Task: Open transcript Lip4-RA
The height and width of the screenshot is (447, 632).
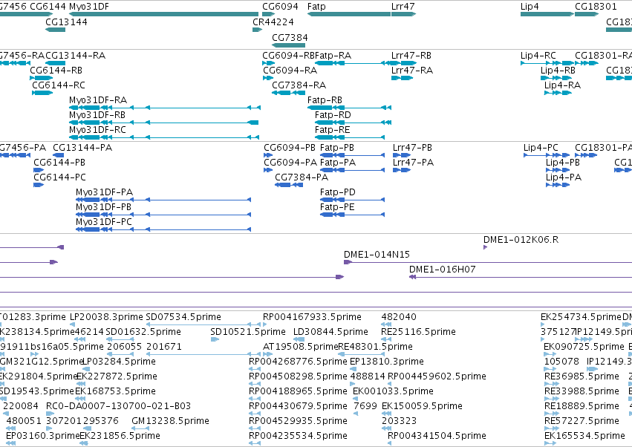Action: 563,85
